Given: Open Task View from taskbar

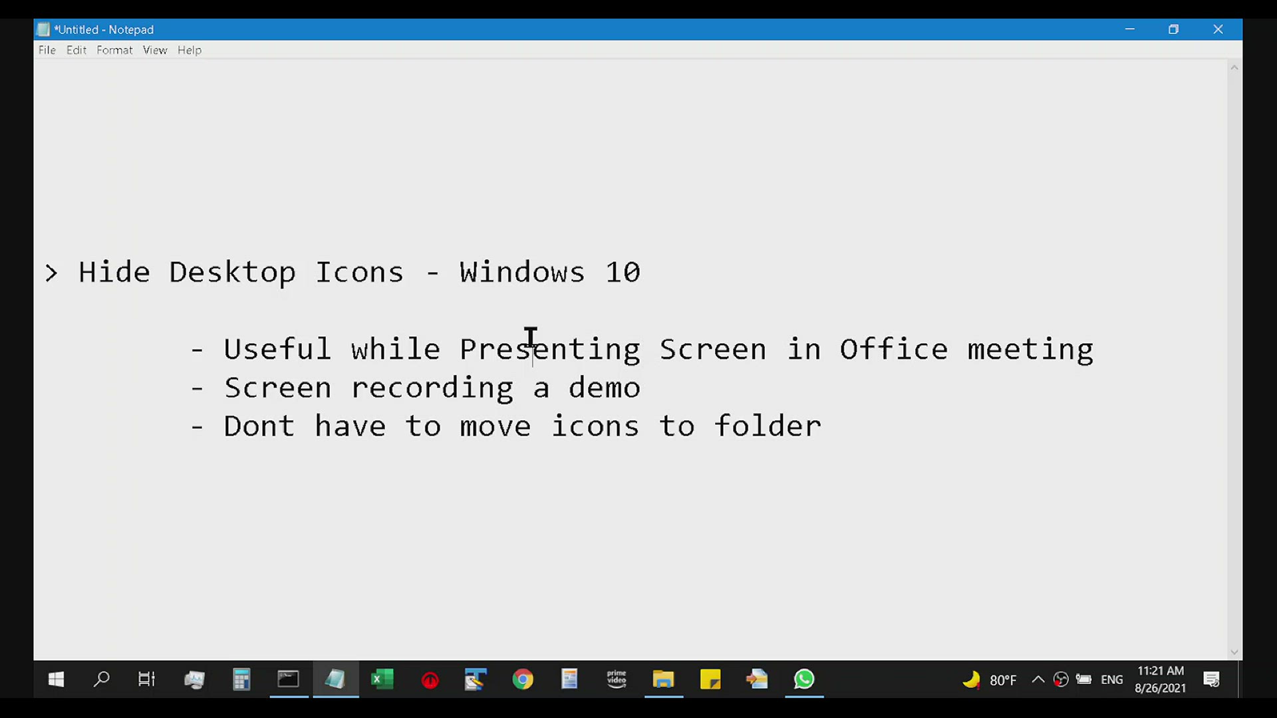Looking at the screenshot, I should pos(146,679).
